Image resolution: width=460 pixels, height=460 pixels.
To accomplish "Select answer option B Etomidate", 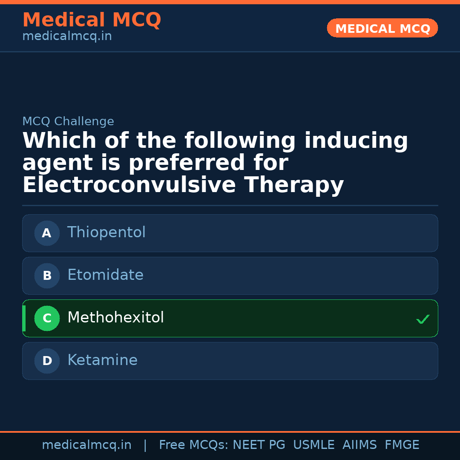I will click(230, 276).
